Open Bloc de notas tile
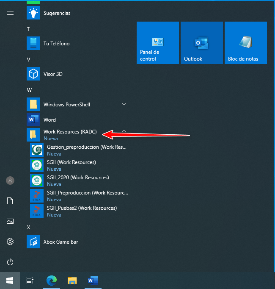275x289 pixels. [246, 43]
